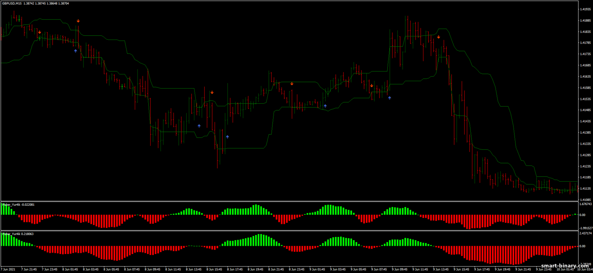593x273 pixels.
Task: Select the red down arrow near 8 Jun 15:45
Action: pos(212,92)
